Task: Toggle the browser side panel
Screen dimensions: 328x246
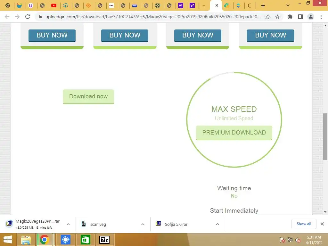Action: tap(300, 17)
